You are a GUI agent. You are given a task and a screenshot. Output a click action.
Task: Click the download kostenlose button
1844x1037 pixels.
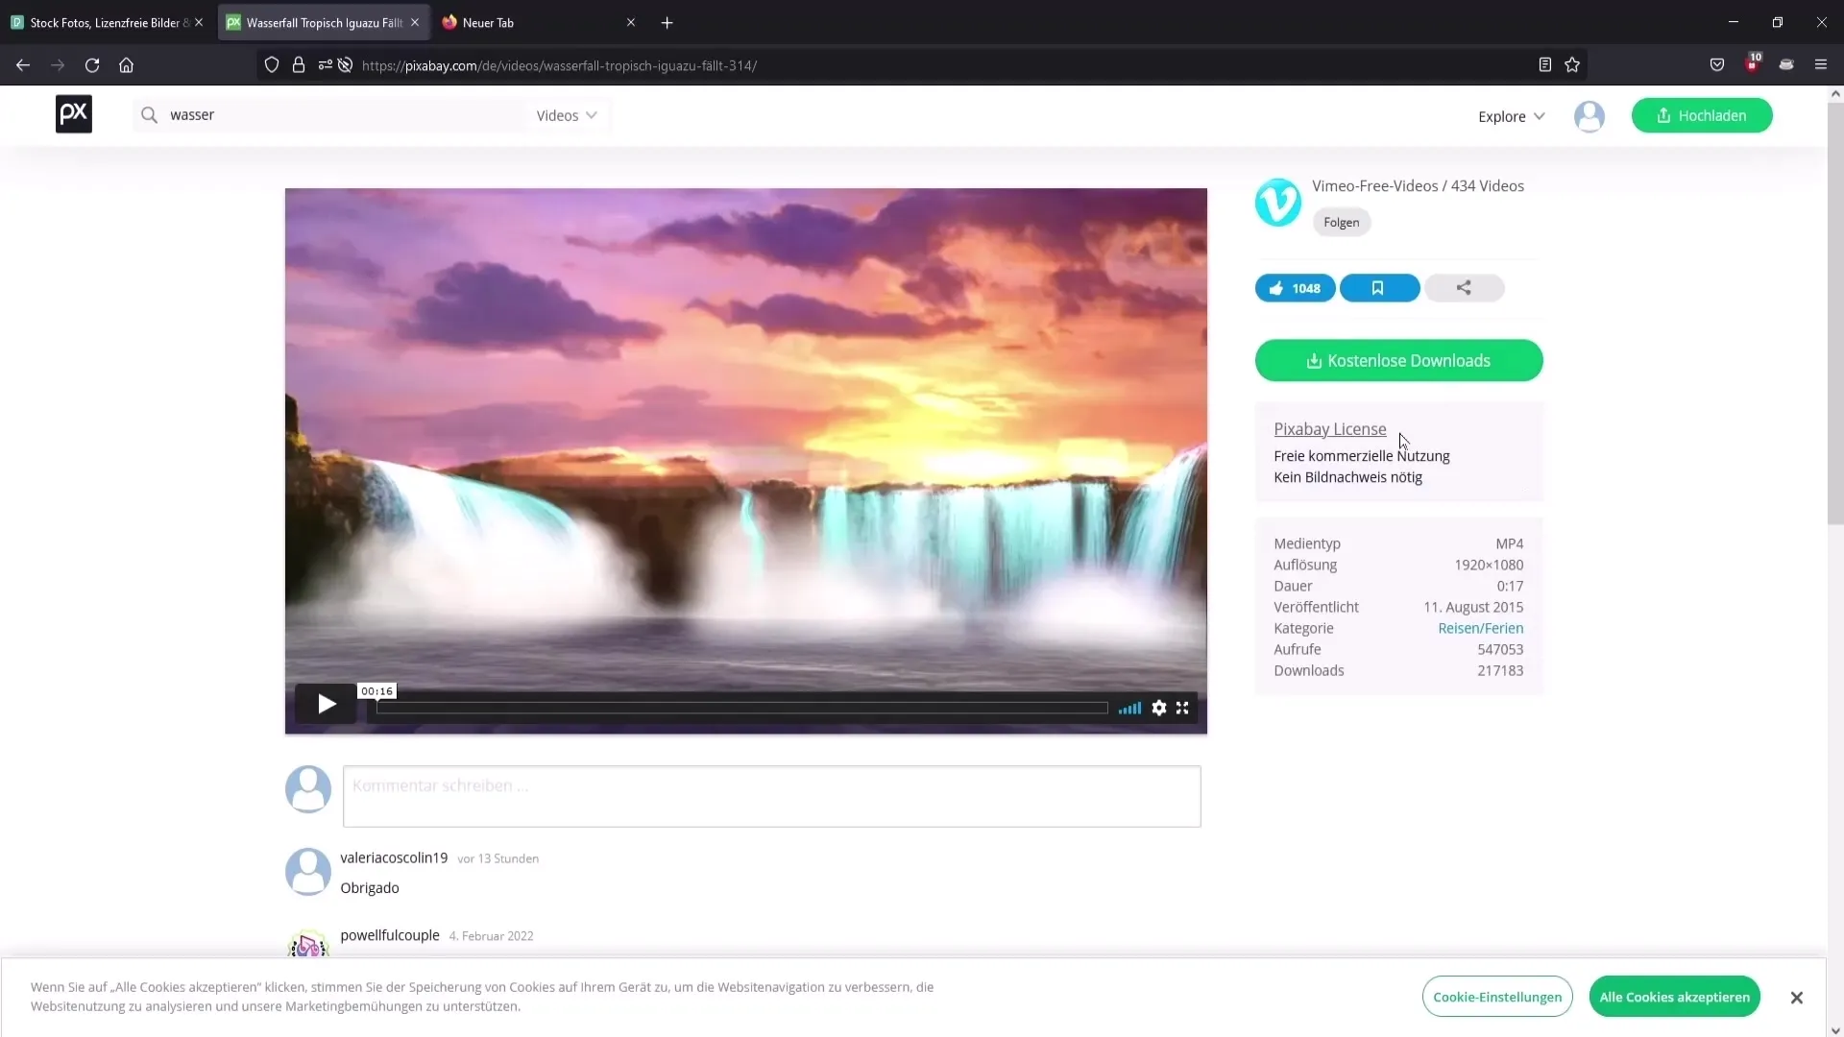tap(1398, 360)
